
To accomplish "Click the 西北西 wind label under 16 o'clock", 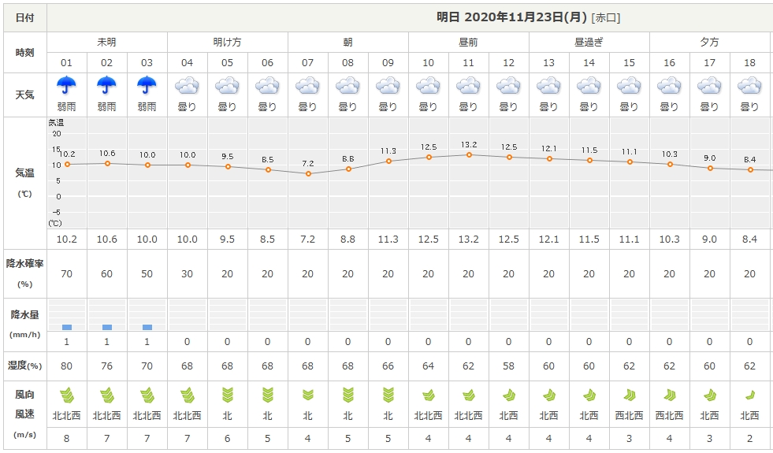I will coord(669,416).
